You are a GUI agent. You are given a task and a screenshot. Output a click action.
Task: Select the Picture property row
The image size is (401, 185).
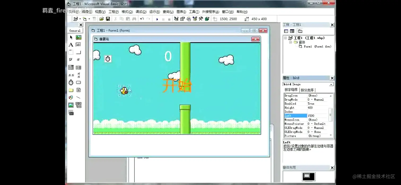(306, 136)
